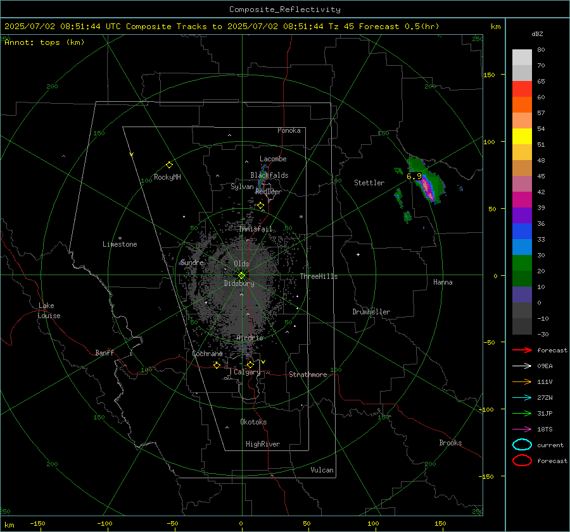Viewport: 570px width, 532px height.
Task: Click the purple swatch in the dBZ scale
Action: (x=522, y=216)
